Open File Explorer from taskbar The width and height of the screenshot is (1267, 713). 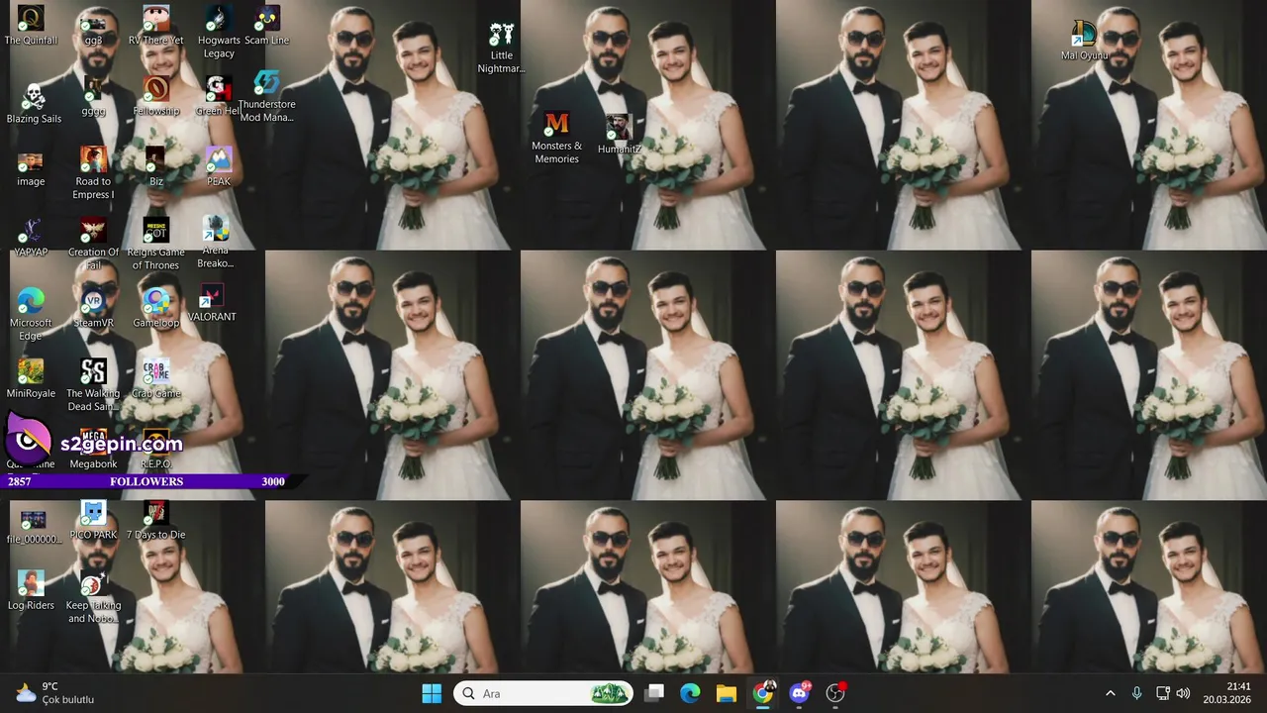click(727, 693)
